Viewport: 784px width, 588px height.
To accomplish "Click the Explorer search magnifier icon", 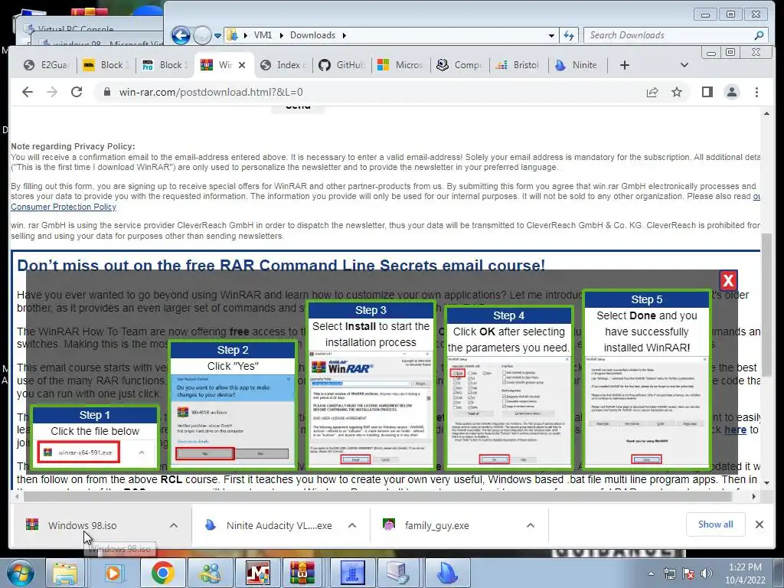I will point(759,35).
